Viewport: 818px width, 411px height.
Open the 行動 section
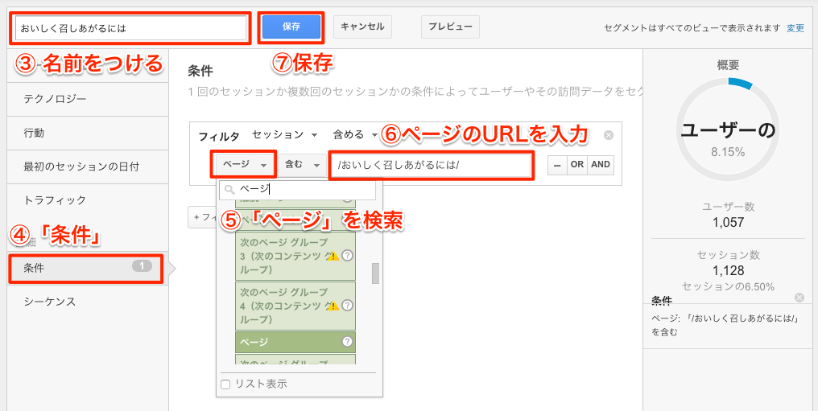click(x=88, y=133)
